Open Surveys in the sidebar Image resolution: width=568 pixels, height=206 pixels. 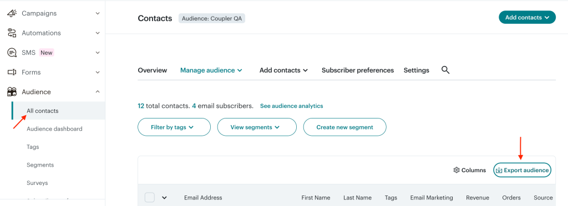[37, 183]
